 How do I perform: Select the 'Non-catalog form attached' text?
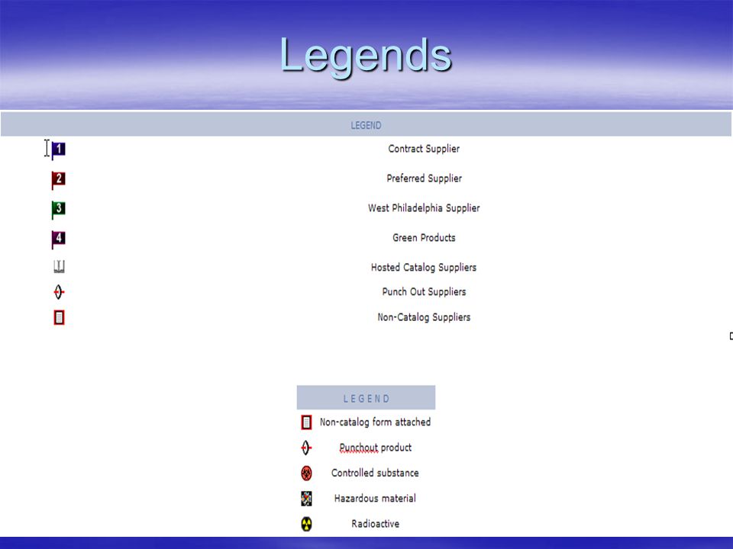click(376, 422)
